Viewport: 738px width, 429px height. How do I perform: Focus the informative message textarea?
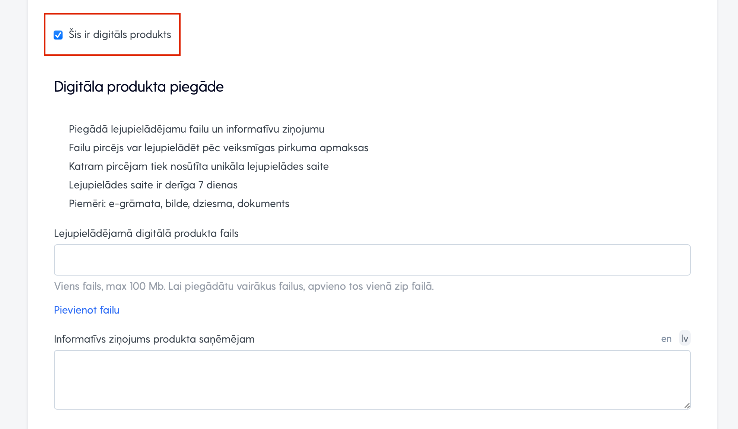point(372,380)
